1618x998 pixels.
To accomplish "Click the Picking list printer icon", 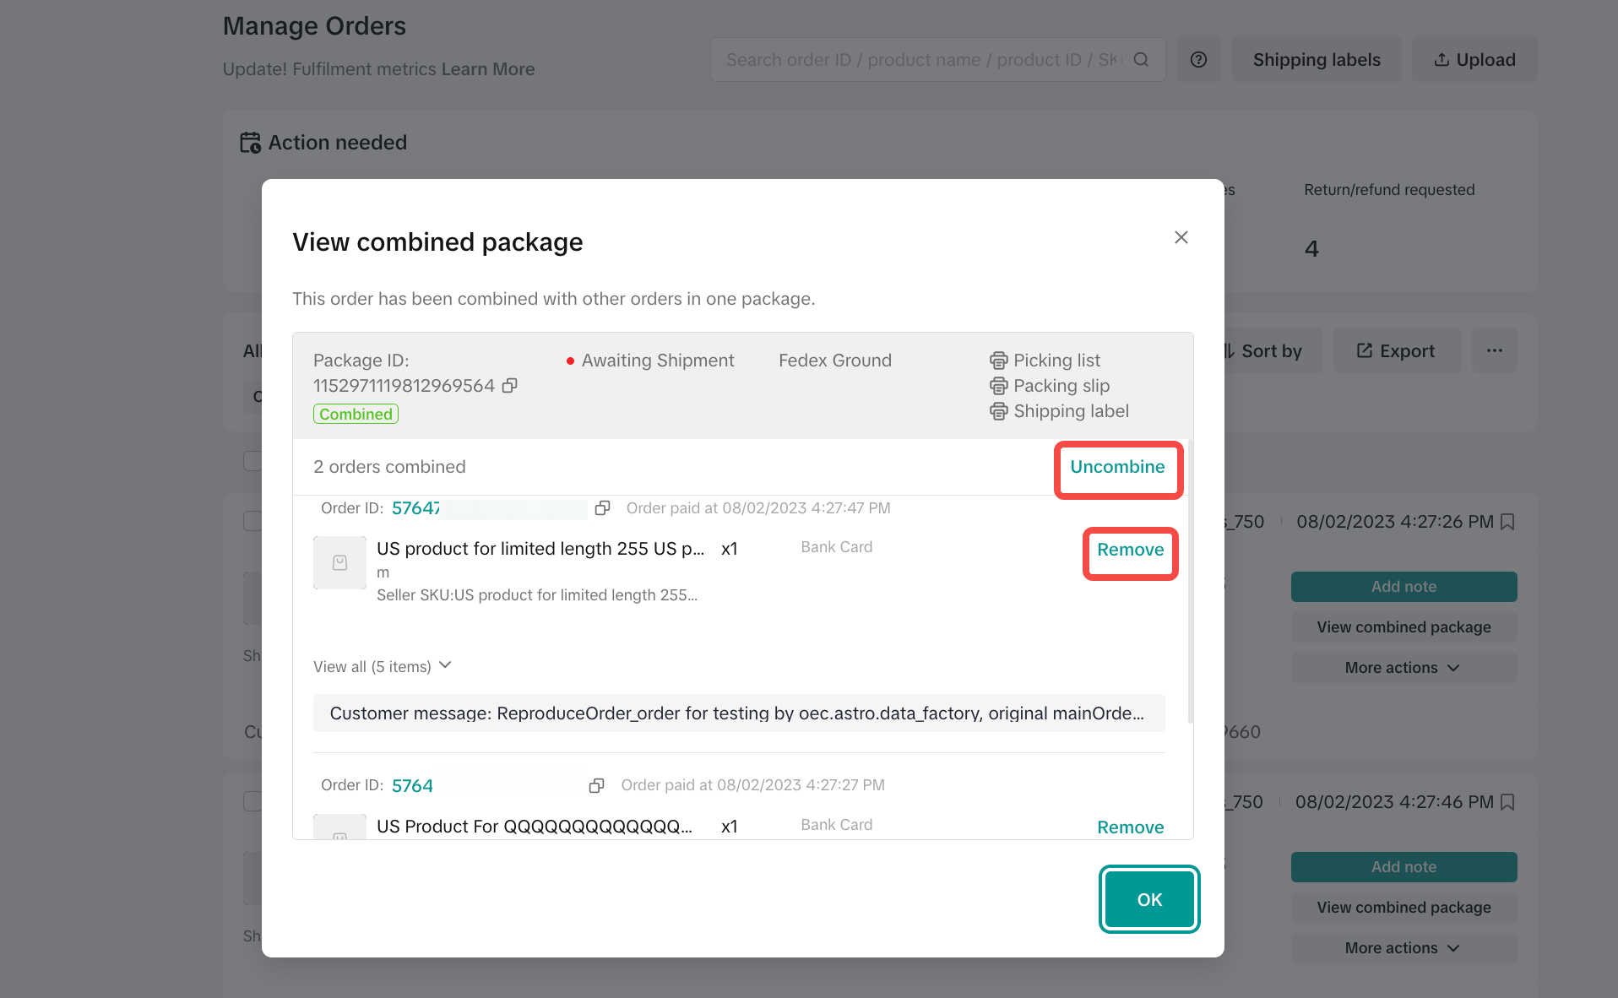I will click(x=998, y=361).
